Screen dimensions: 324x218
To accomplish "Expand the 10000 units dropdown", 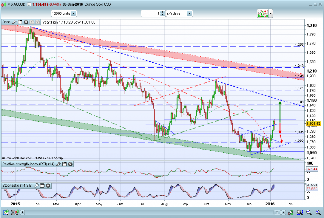I will coord(73,13).
